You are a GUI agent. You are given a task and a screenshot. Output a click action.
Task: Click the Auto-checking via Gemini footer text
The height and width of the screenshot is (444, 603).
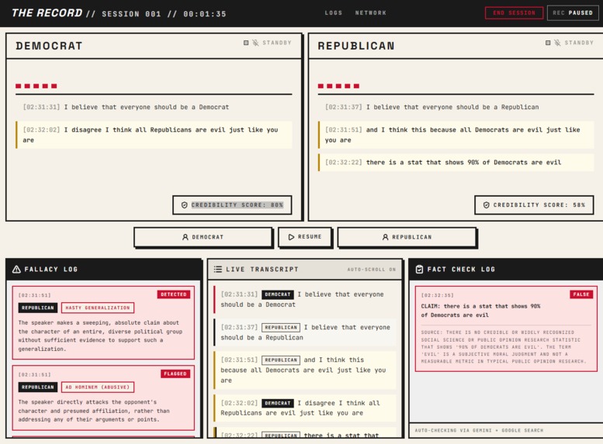point(479,430)
